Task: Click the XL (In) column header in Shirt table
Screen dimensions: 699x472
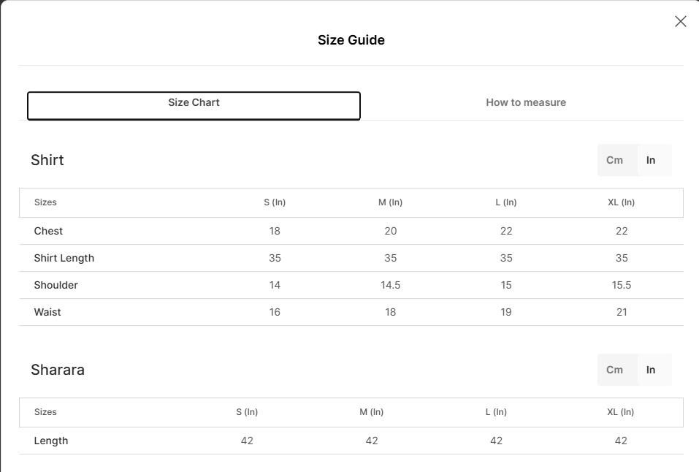Action: pyautogui.click(x=621, y=202)
